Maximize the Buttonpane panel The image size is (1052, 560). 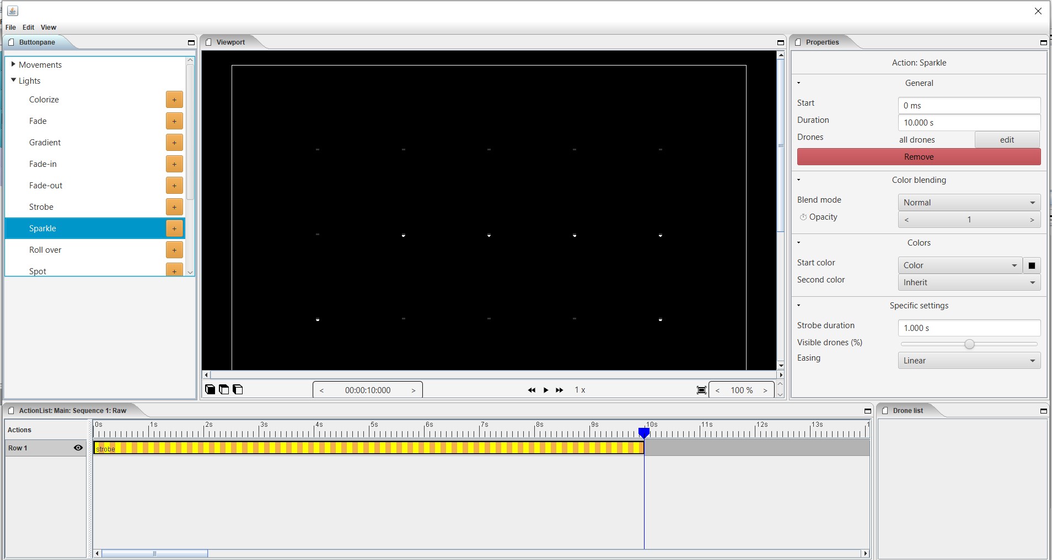191,42
